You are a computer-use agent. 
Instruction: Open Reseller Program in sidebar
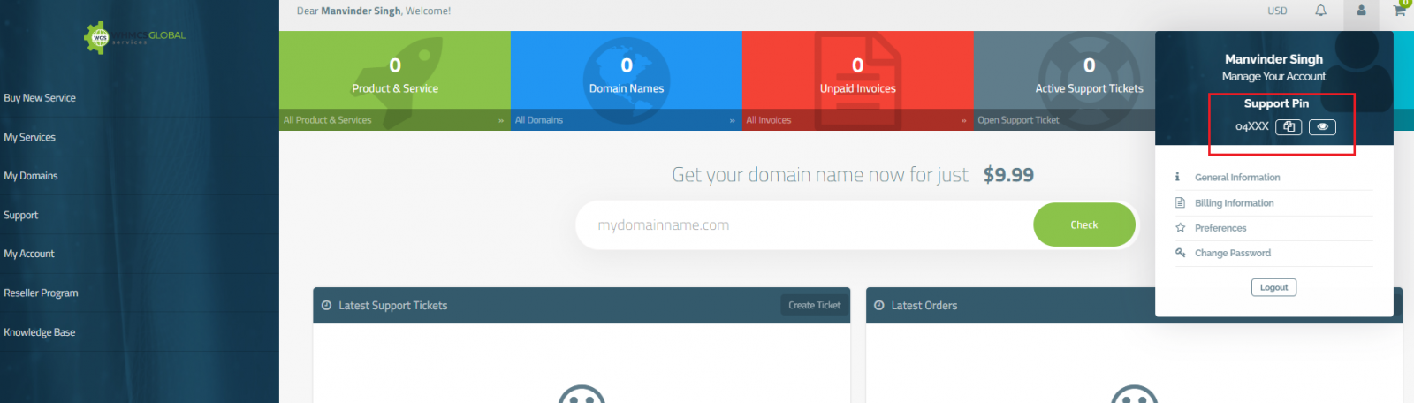point(41,293)
